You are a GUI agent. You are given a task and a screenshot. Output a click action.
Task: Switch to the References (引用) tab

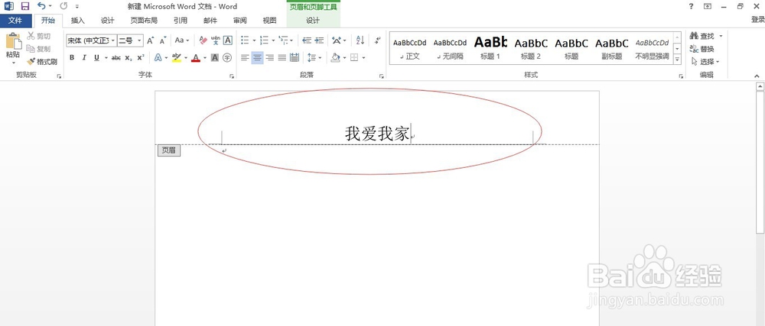[x=181, y=21]
